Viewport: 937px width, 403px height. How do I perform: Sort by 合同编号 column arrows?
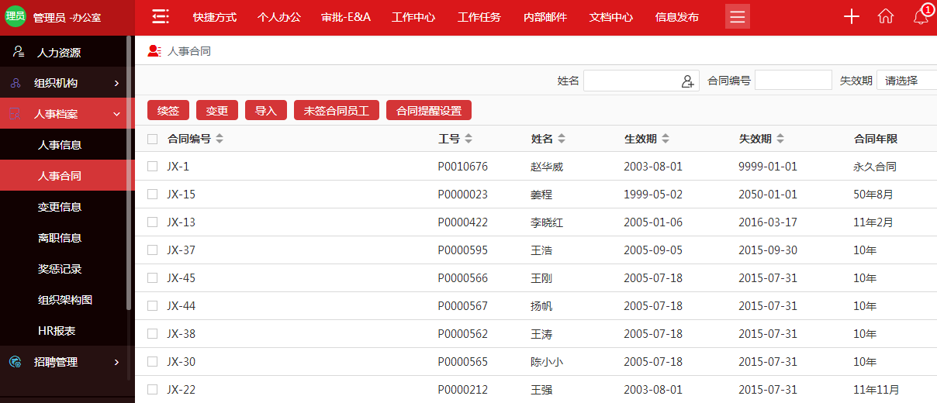(220, 139)
